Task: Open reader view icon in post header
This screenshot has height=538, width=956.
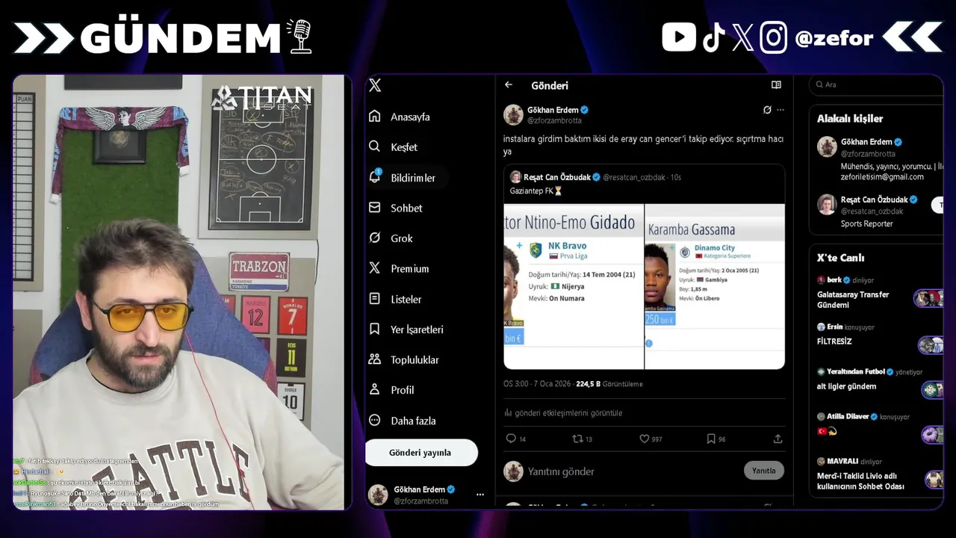Action: point(776,85)
